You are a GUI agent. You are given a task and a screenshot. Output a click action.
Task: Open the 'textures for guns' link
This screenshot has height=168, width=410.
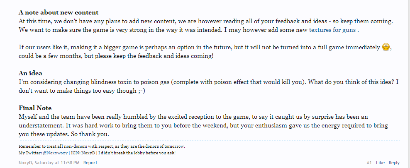(x=332, y=30)
